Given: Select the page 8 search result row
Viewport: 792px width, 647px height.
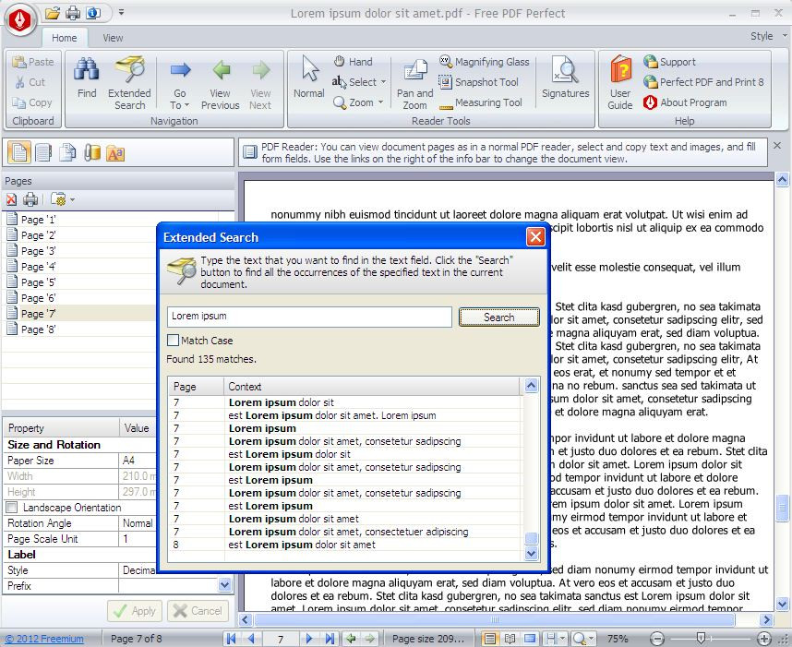Looking at the screenshot, I should point(345,545).
